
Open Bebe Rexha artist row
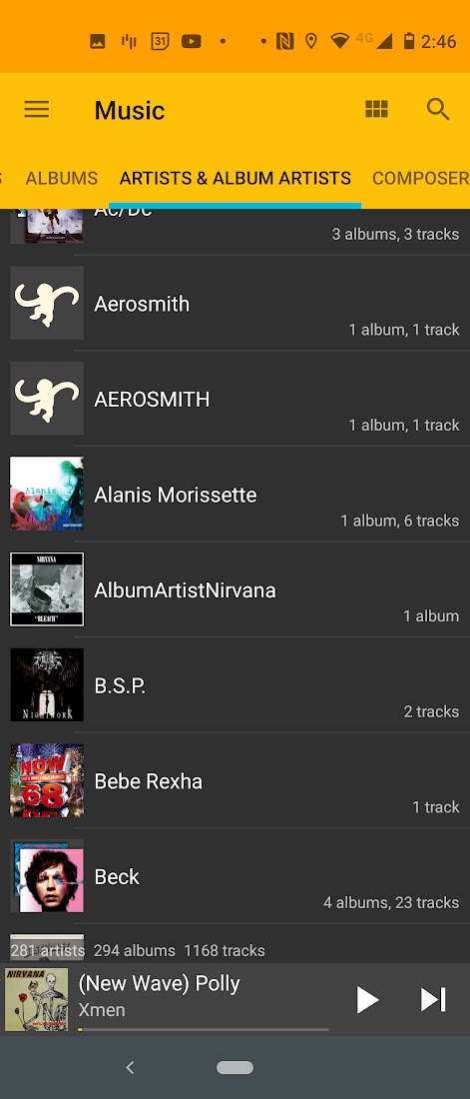tap(235, 781)
